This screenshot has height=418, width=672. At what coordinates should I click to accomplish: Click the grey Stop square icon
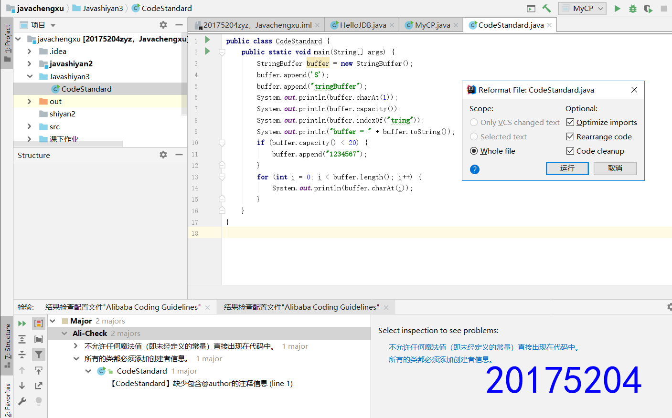coord(664,9)
